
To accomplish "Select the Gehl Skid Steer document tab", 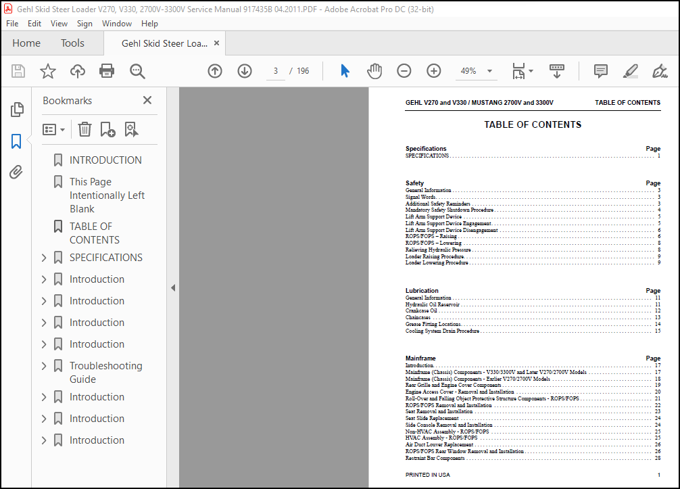I will tap(164, 43).
